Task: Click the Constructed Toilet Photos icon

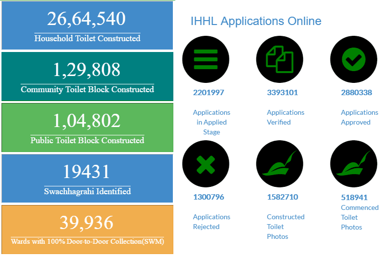Action: coord(279,164)
